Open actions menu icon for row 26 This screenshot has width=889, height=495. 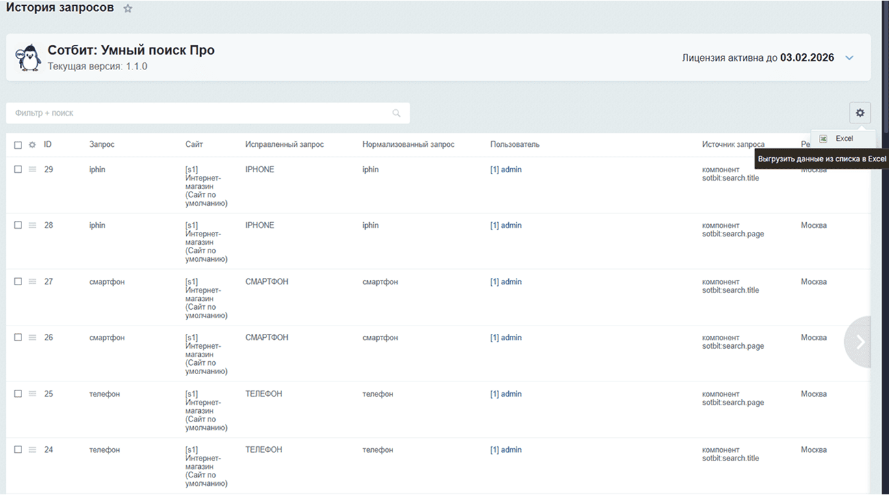32,337
